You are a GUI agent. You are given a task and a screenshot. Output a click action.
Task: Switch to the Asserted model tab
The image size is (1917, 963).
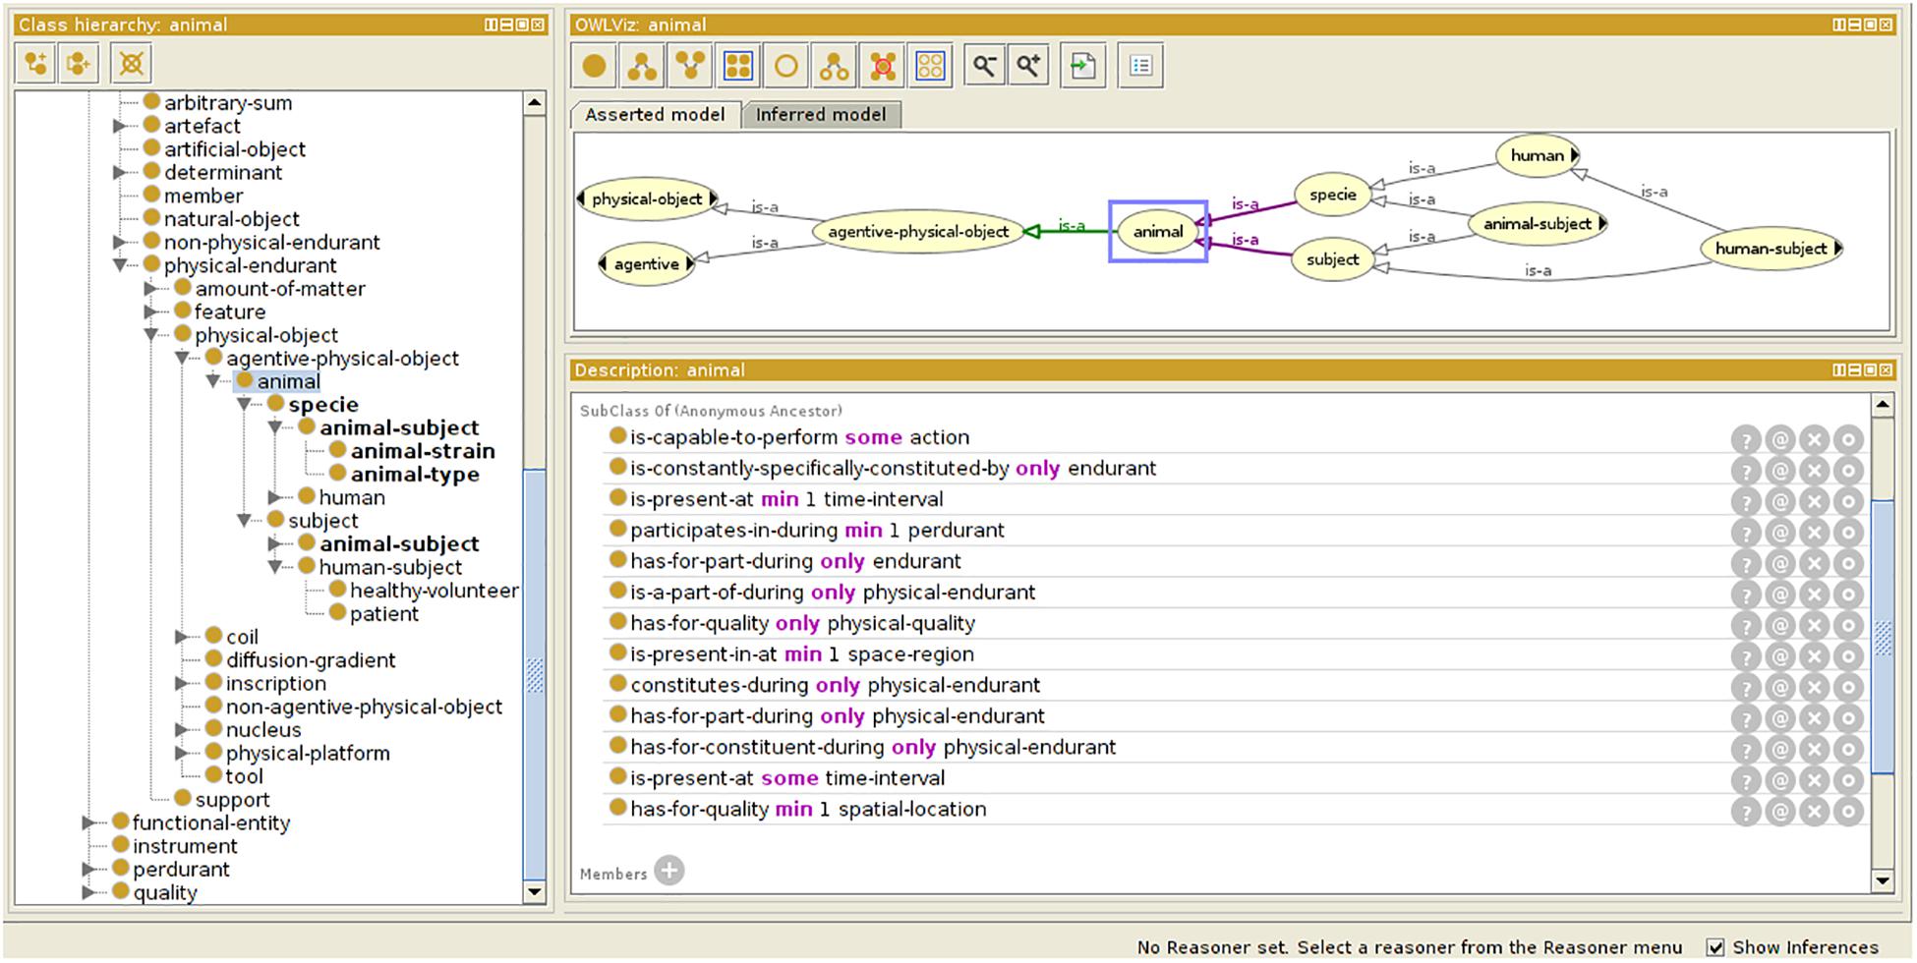click(x=655, y=115)
